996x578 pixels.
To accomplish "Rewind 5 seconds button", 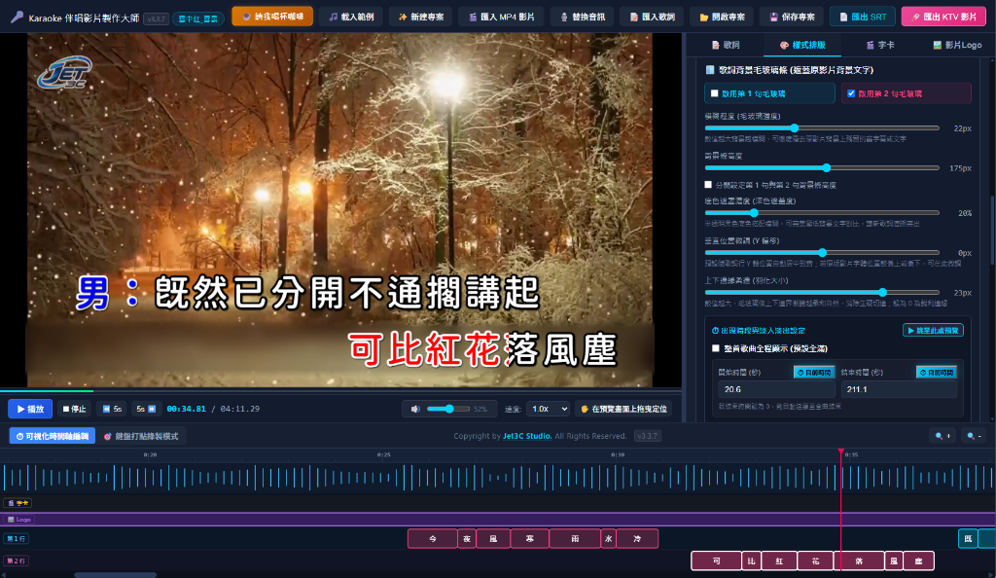I will click(x=113, y=409).
